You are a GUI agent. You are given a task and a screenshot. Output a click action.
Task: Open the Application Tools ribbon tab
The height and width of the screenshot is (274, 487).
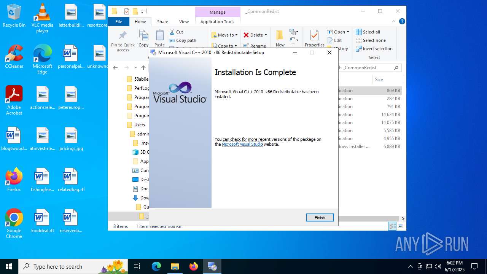click(217, 22)
